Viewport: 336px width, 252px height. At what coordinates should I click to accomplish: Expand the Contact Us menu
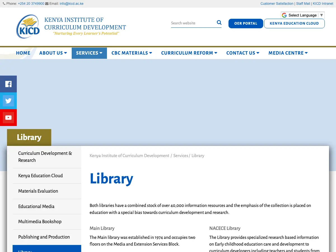(x=243, y=53)
